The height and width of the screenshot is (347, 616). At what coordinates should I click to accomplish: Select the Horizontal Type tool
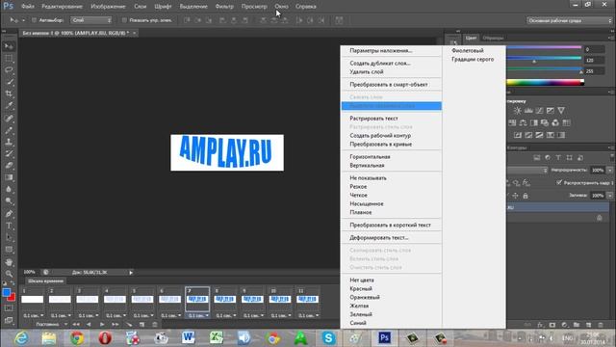point(9,226)
